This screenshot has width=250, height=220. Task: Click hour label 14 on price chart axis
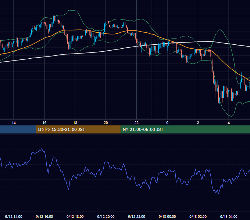click(x=14, y=123)
